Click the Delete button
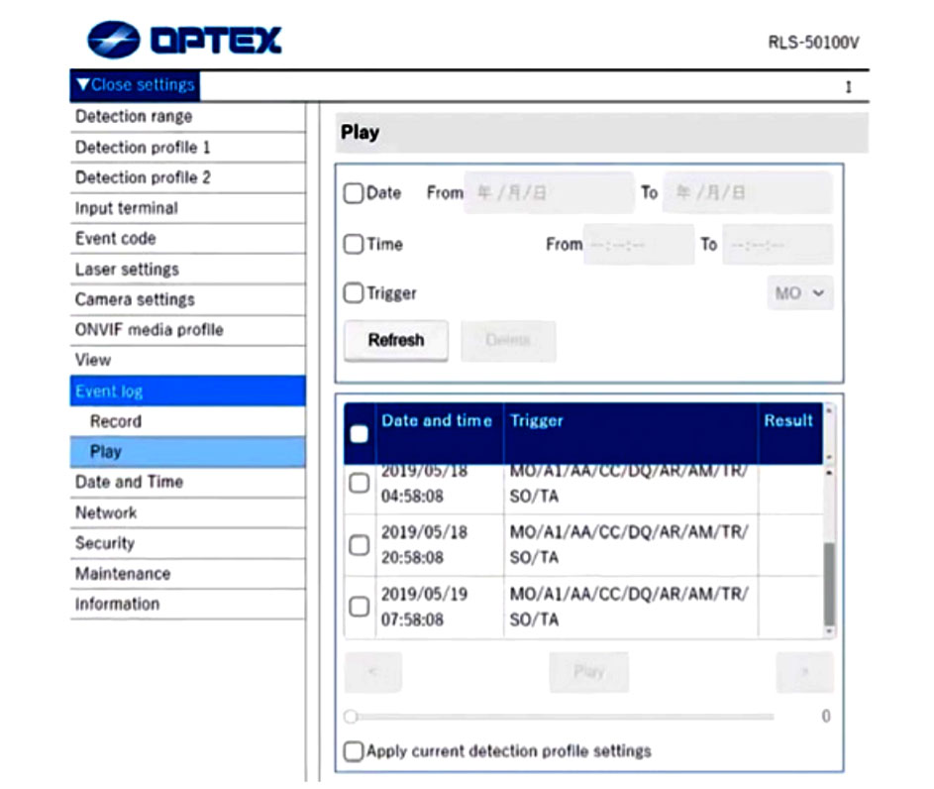This screenshot has height=789, width=934. tap(507, 340)
